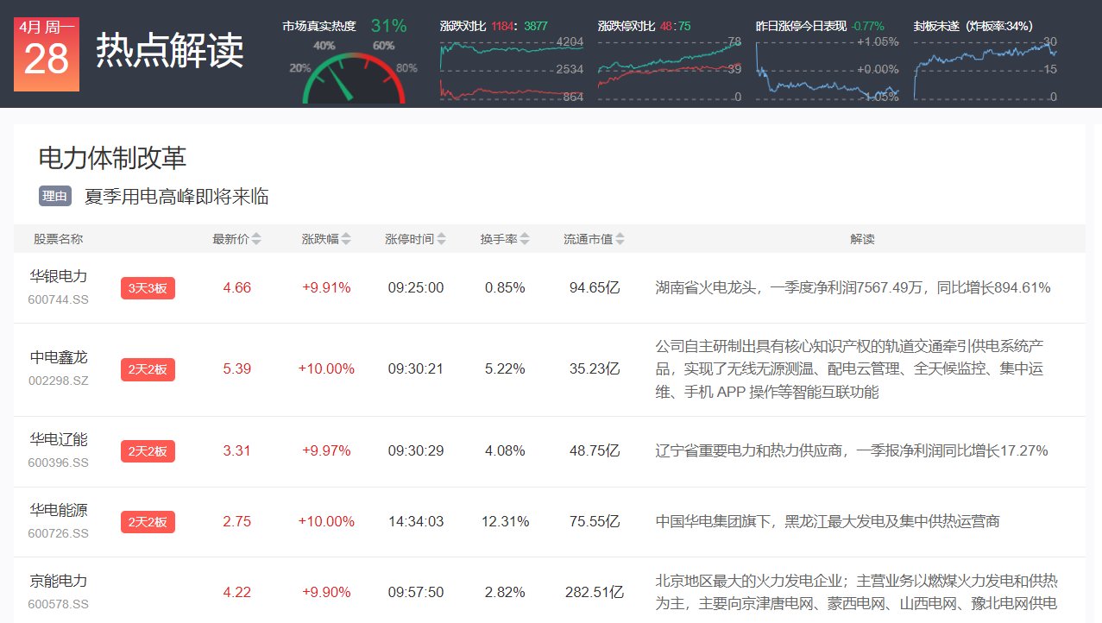Click limit-up time 09:57:50

[x=416, y=592]
